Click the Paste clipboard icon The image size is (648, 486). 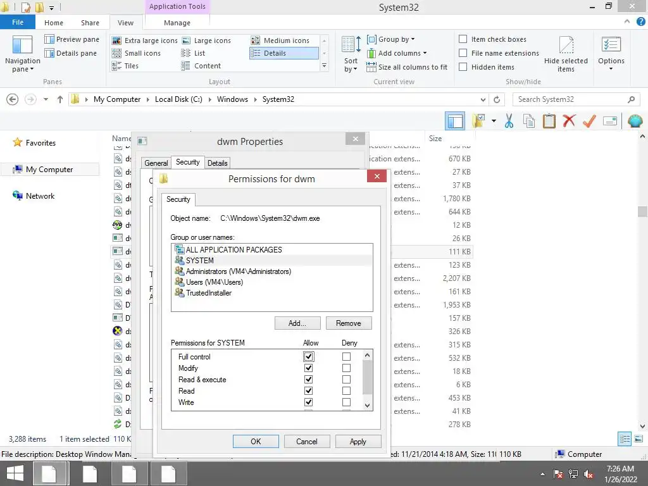point(549,121)
